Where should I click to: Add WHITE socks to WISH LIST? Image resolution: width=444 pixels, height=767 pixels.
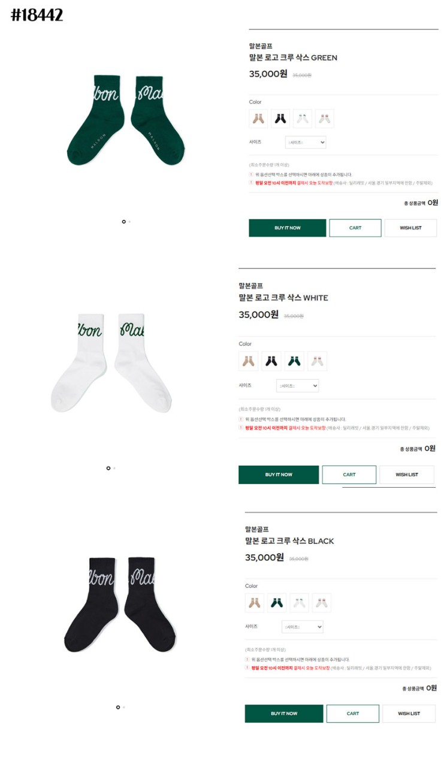coord(407,475)
